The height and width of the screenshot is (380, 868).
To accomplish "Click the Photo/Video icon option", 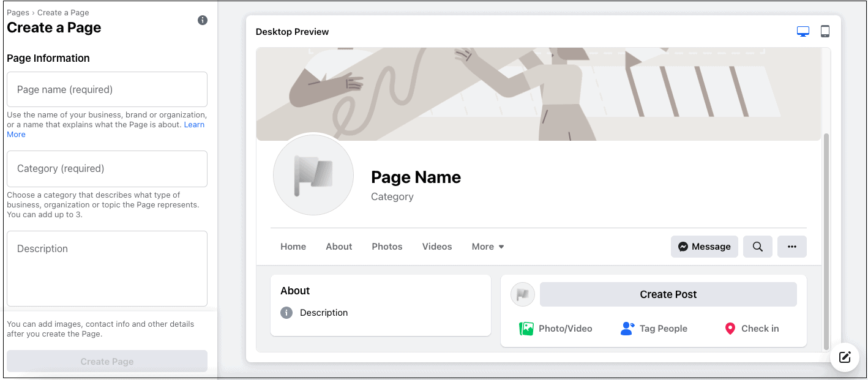I will coord(556,329).
